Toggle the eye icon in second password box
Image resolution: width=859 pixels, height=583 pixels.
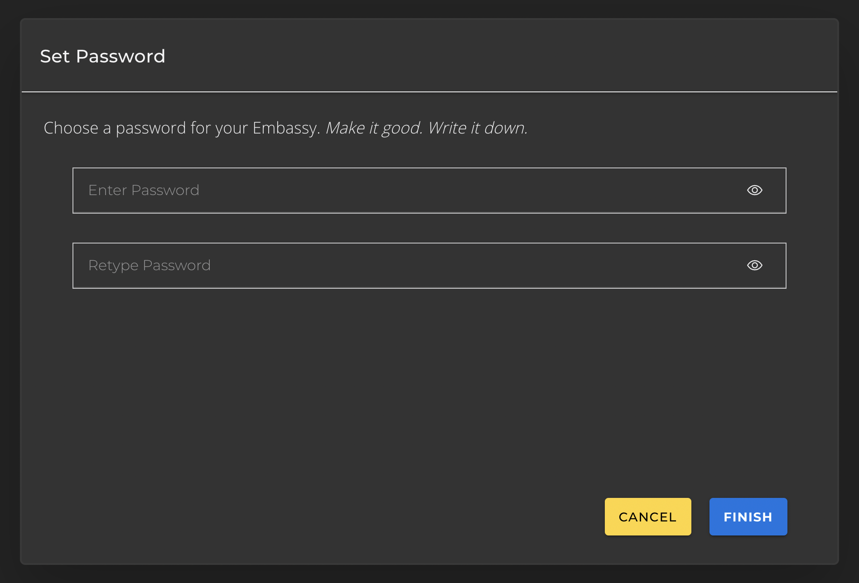click(754, 265)
